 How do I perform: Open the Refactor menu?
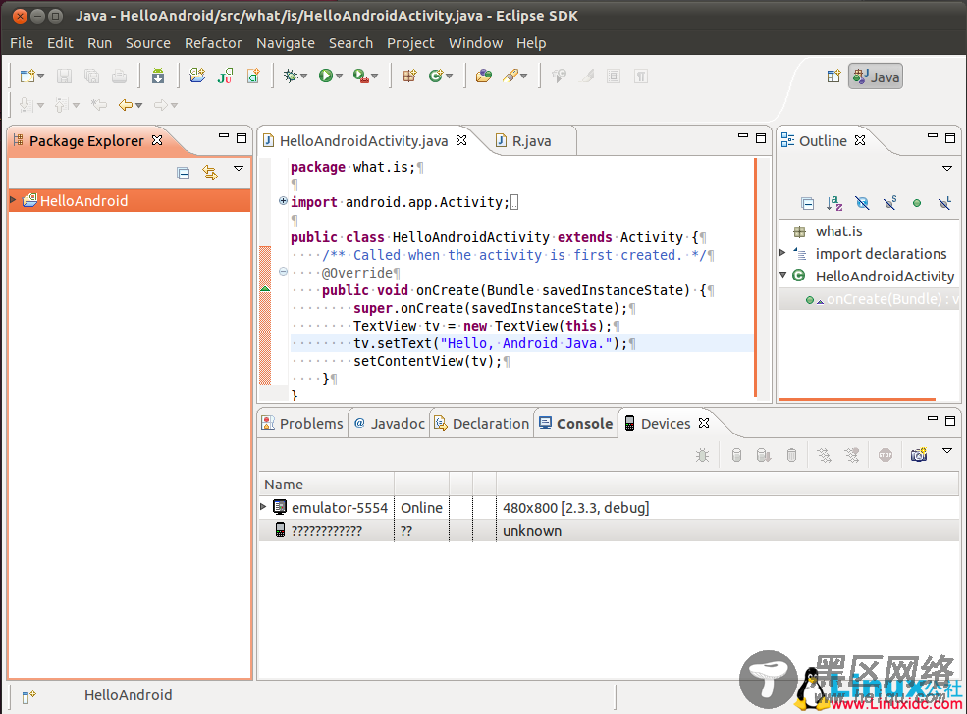point(213,43)
